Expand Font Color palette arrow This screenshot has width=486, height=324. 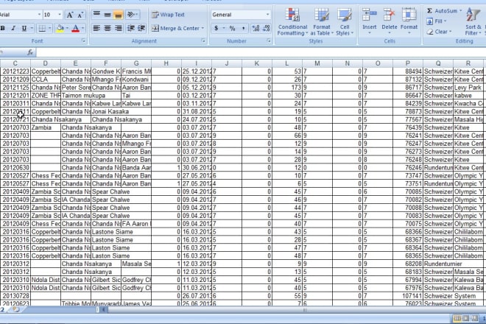click(x=83, y=29)
